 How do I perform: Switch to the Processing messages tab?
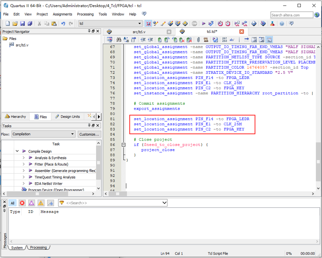click(39, 248)
